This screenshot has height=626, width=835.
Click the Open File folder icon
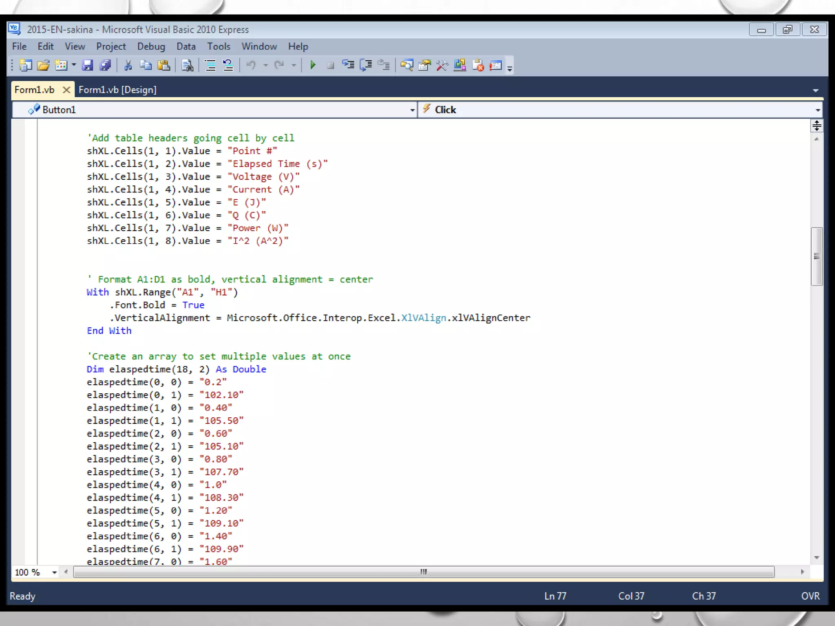[x=43, y=65]
